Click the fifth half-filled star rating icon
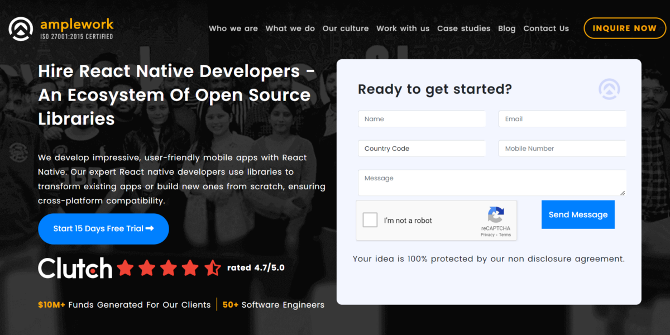 pyautogui.click(x=213, y=268)
